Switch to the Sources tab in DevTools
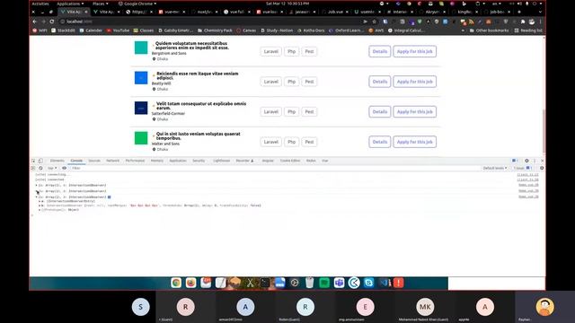This screenshot has height=323, width=575. [x=94, y=161]
